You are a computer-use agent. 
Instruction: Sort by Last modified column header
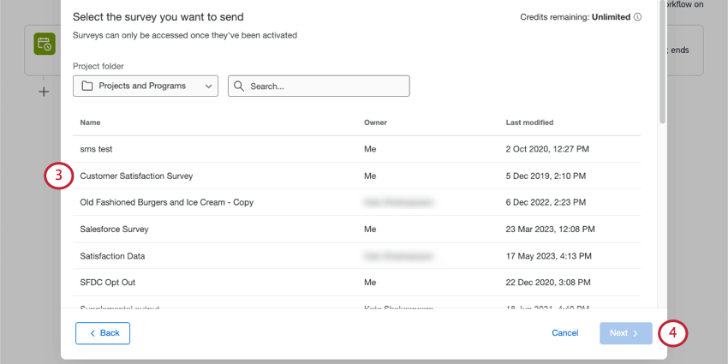pyautogui.click(x=529, y=122)
